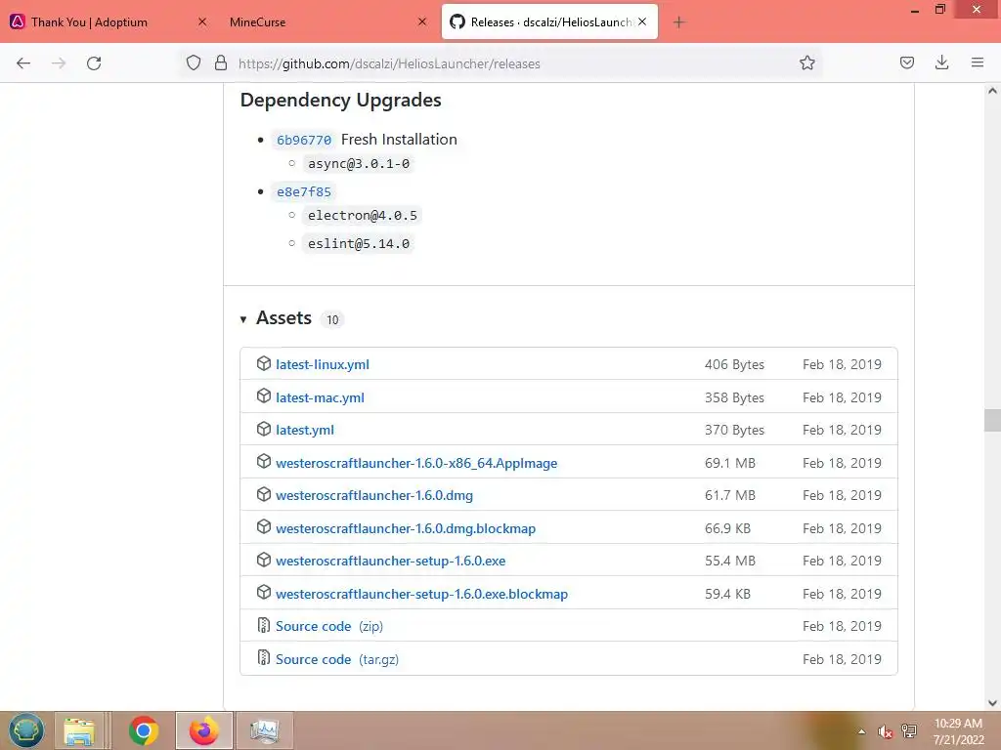Screen dimensions: 1001x750
Task: Open the Save to Pocket icon
Action: click(x=906, y=63)
